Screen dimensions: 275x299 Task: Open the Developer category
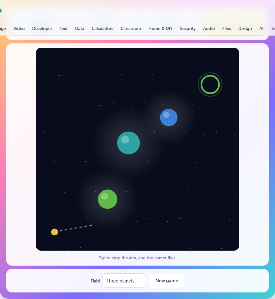[42, 29]
